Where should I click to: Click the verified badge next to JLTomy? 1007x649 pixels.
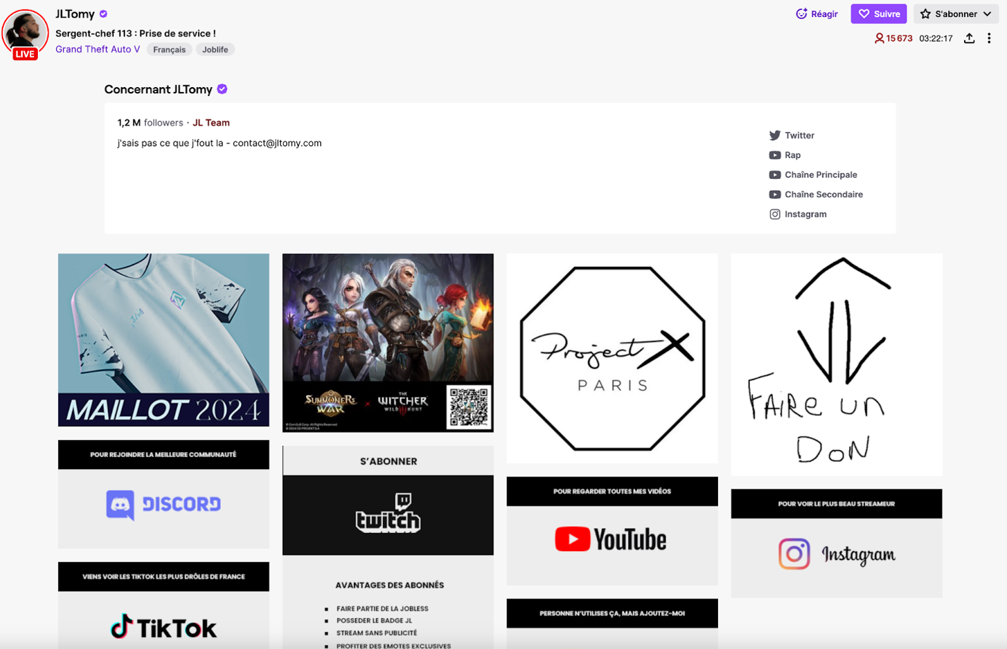[104, 14]
